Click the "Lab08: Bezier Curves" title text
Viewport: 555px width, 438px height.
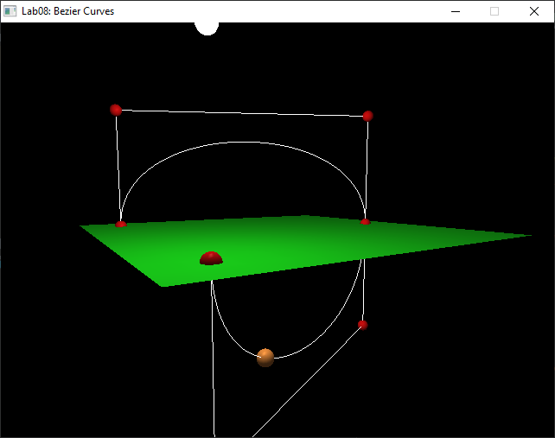pyautogui.click(x=67, y=11)
